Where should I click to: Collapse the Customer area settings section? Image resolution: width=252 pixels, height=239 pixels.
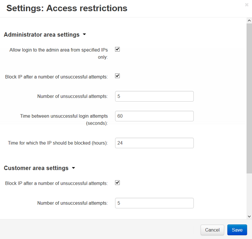[74, 168]
